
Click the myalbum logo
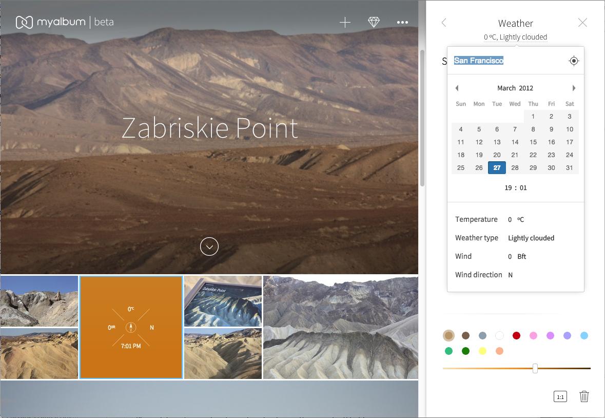click(65, 23)
